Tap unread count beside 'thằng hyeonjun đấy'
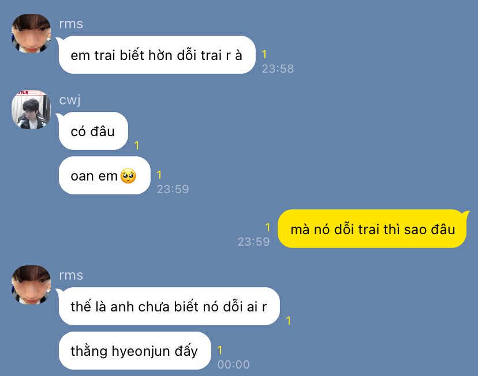 point(219,350)
